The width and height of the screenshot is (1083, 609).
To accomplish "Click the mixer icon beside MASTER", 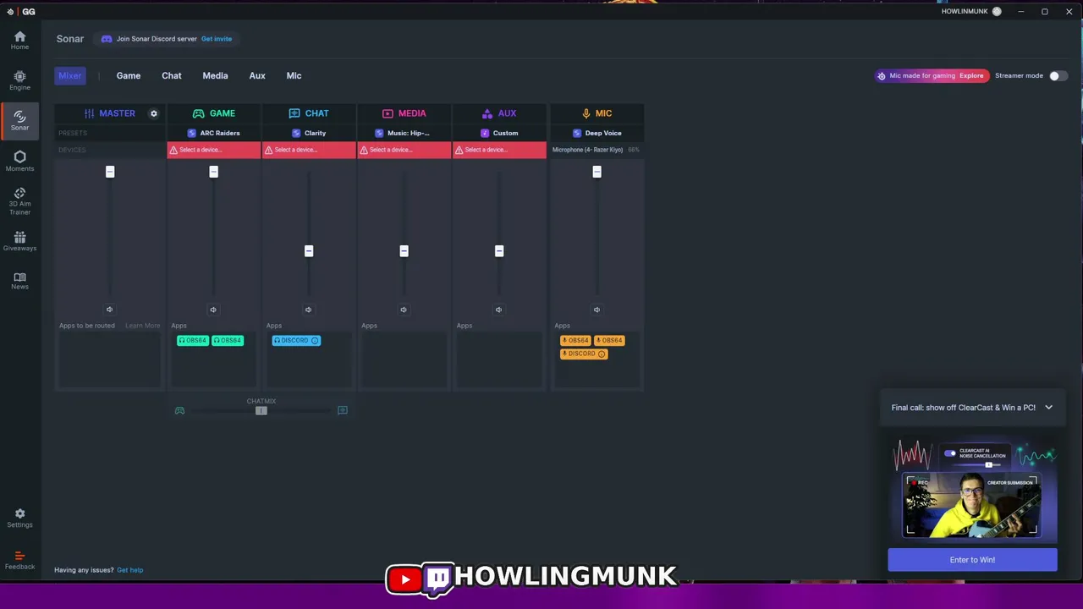I will [x=89, y=113].
